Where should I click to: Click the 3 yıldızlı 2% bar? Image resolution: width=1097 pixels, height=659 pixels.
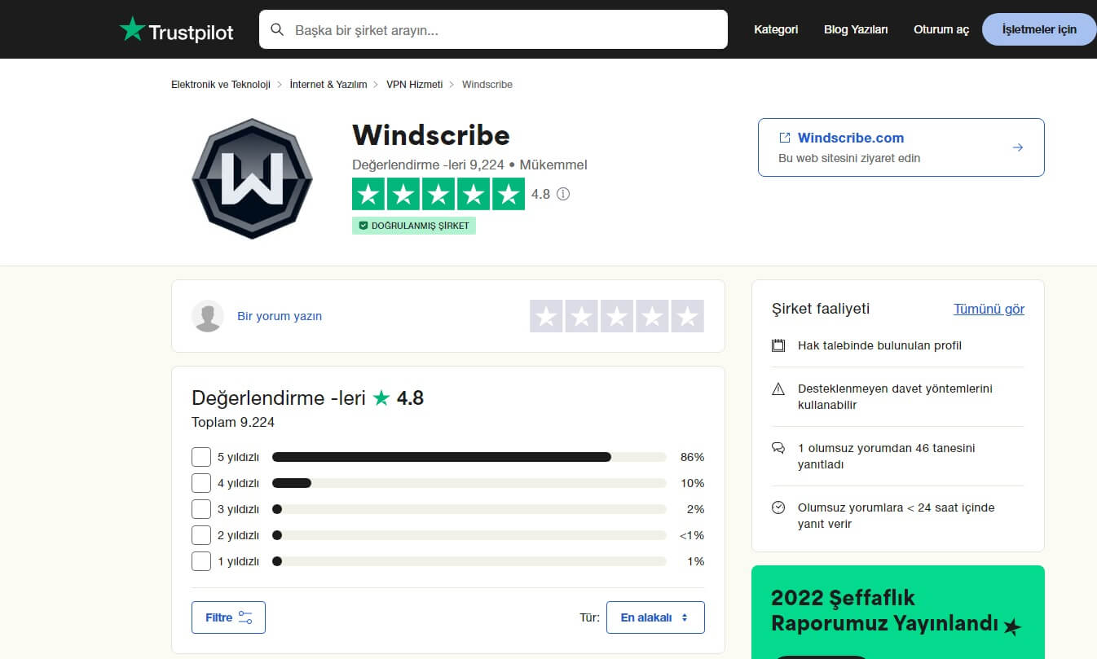(x=469, y=509)
